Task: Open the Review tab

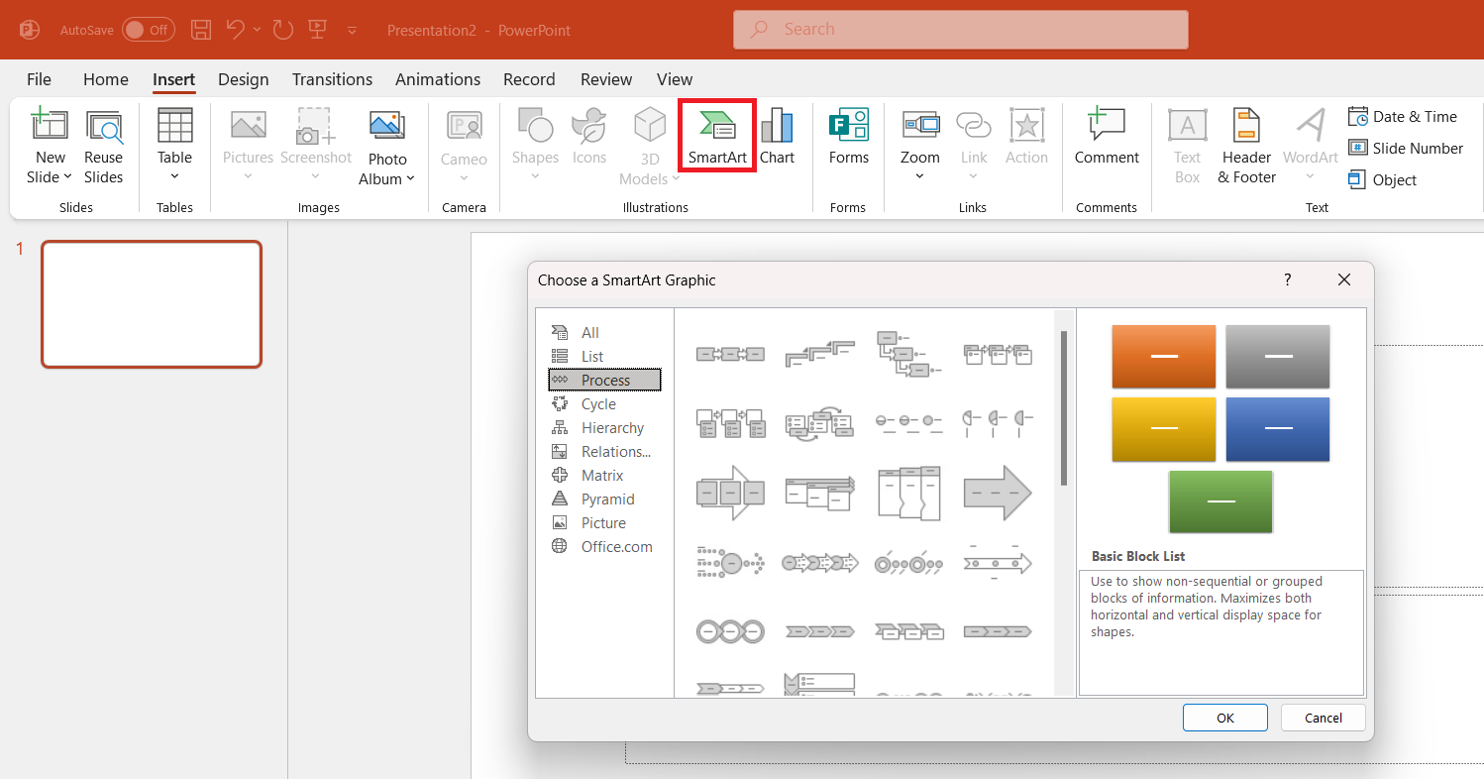Action: pos(606,79)
